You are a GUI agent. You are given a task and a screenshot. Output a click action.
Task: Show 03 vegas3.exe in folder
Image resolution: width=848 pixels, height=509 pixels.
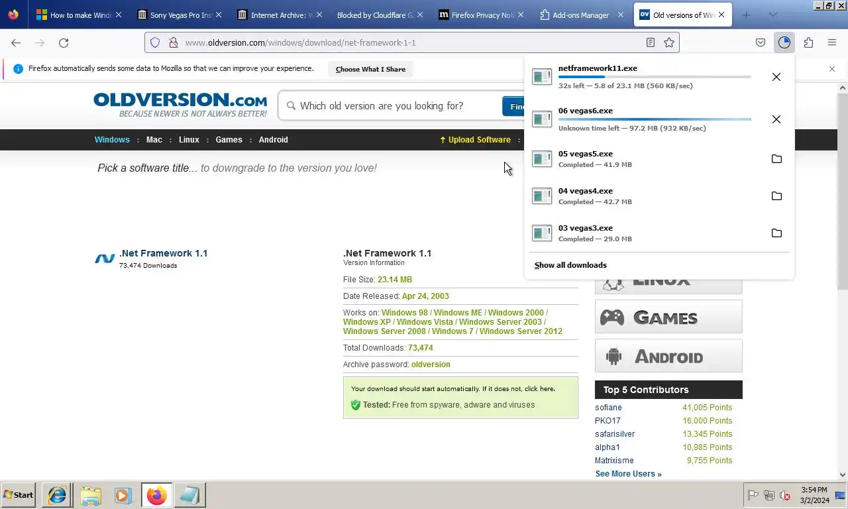pos(776,233)
